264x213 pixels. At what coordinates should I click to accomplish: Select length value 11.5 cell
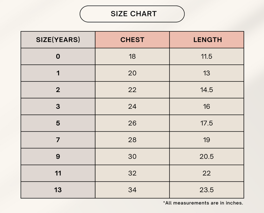click(207, 56)
